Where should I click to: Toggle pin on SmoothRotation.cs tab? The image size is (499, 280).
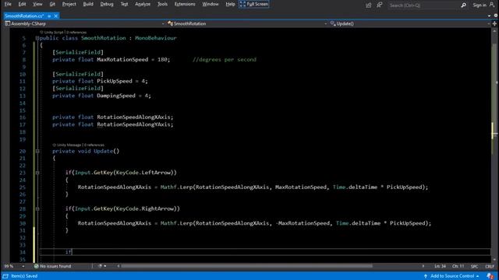point(49,16)
